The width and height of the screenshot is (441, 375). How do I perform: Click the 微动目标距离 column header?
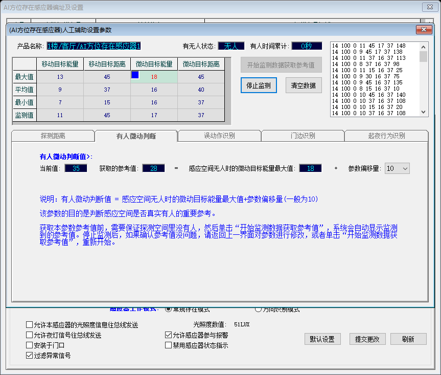point(201,64)
